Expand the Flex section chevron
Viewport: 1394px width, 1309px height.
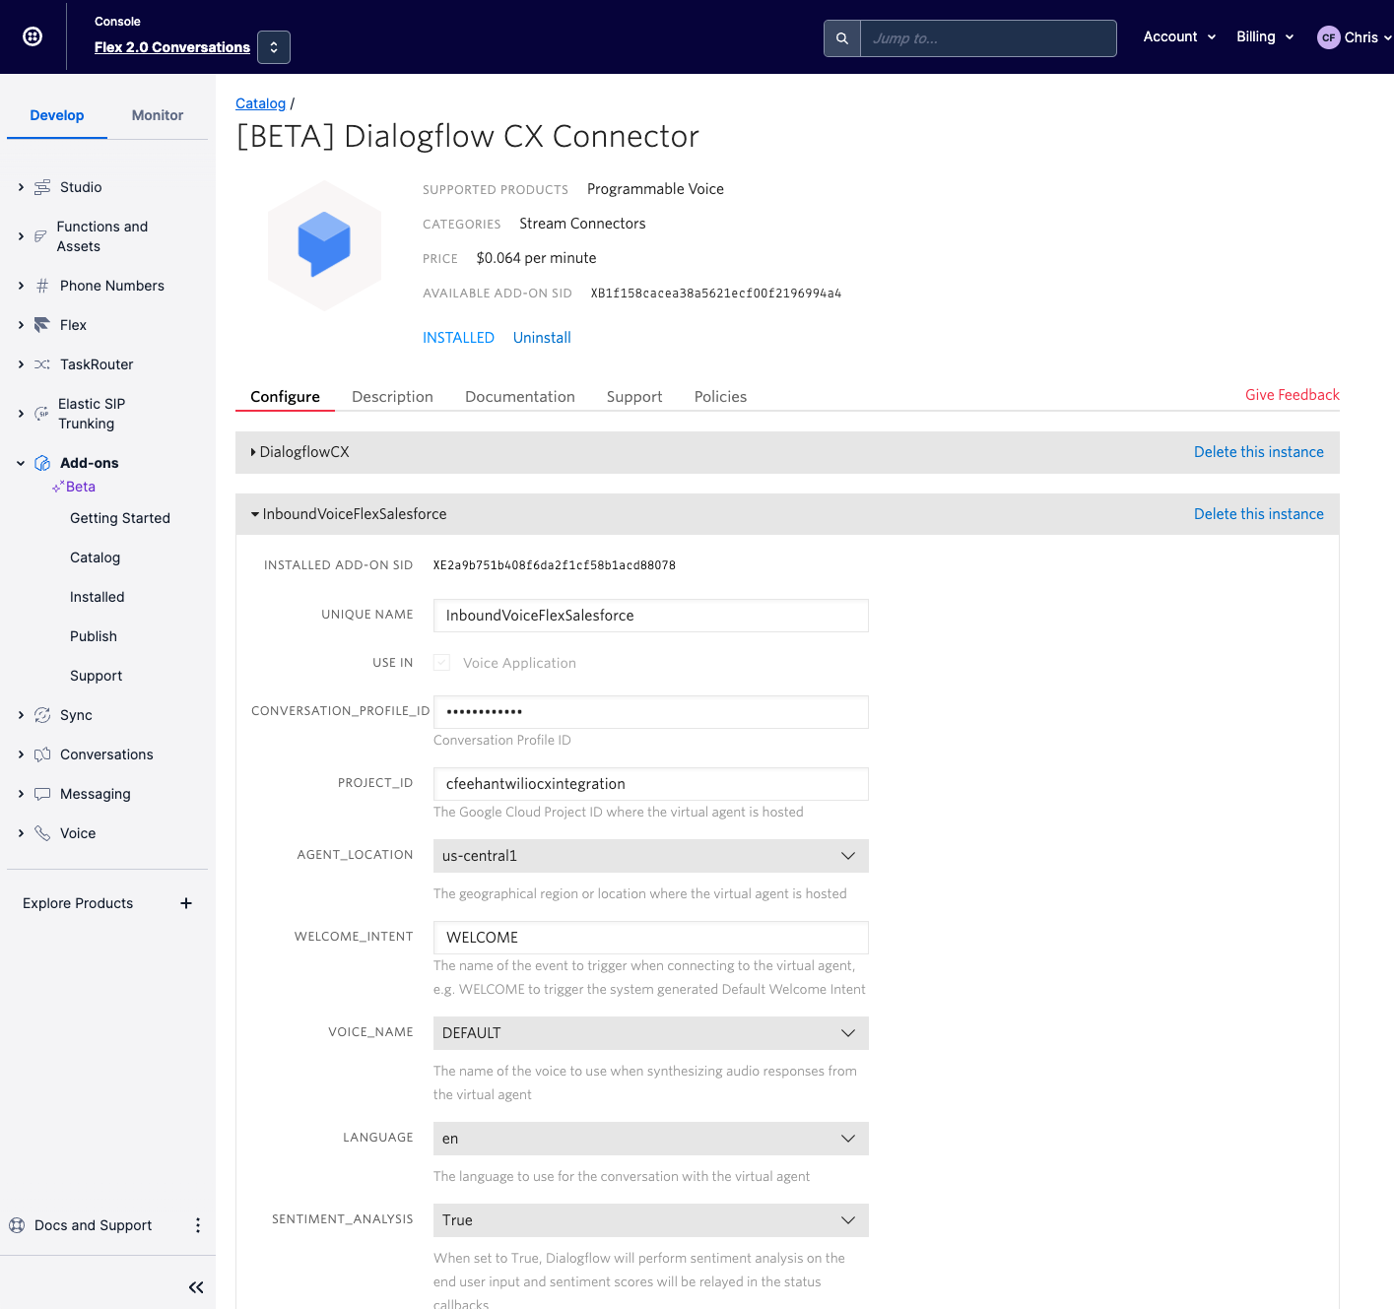21,325
